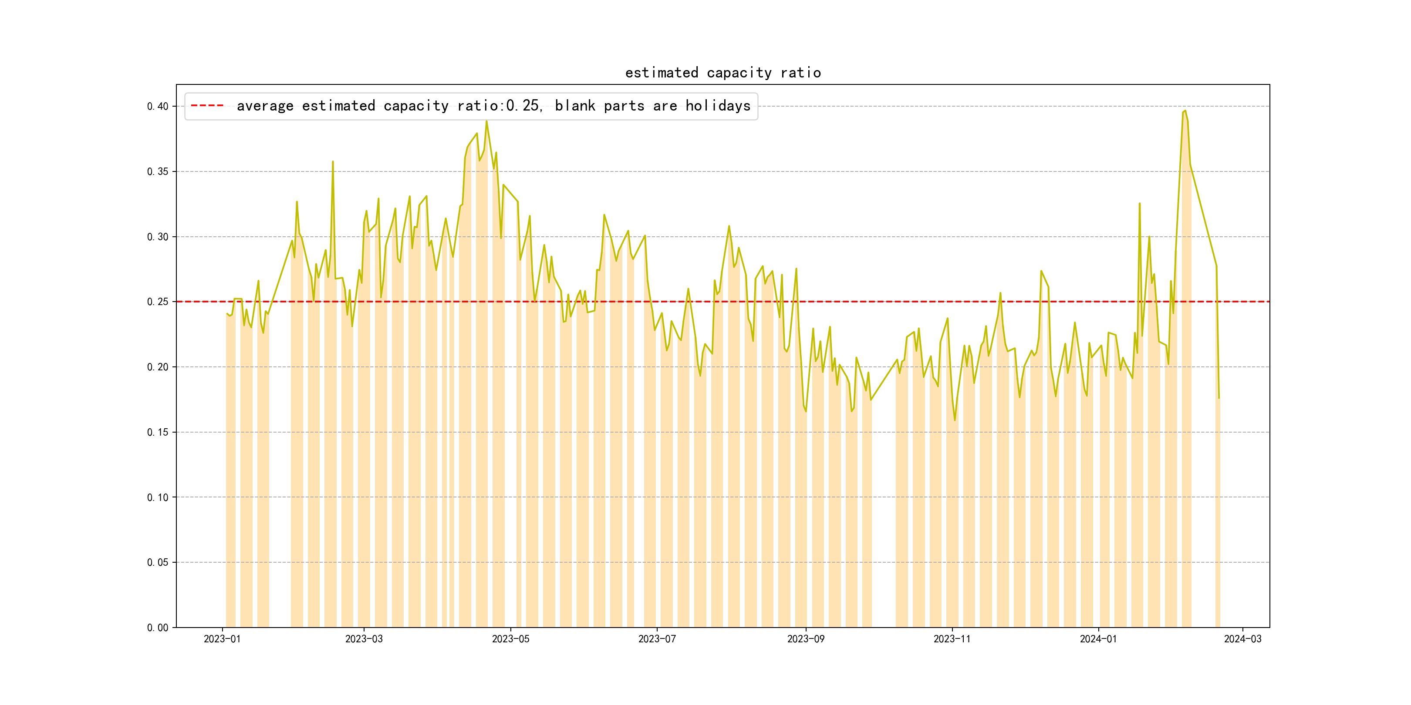Click the 0.10 y-axis tick label

(x=157, y=497)
